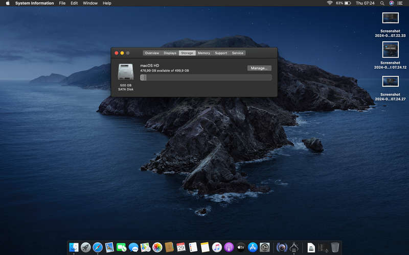Viewport: 409px width, 255px height.
Task: Open Spotlight search magnifier
Action: pyautogui.click(x=382, y=3)
